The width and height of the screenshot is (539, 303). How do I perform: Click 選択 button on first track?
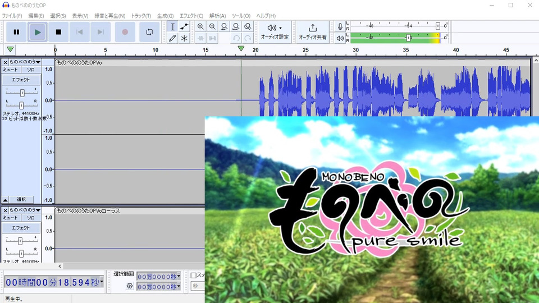pos(21,200)
